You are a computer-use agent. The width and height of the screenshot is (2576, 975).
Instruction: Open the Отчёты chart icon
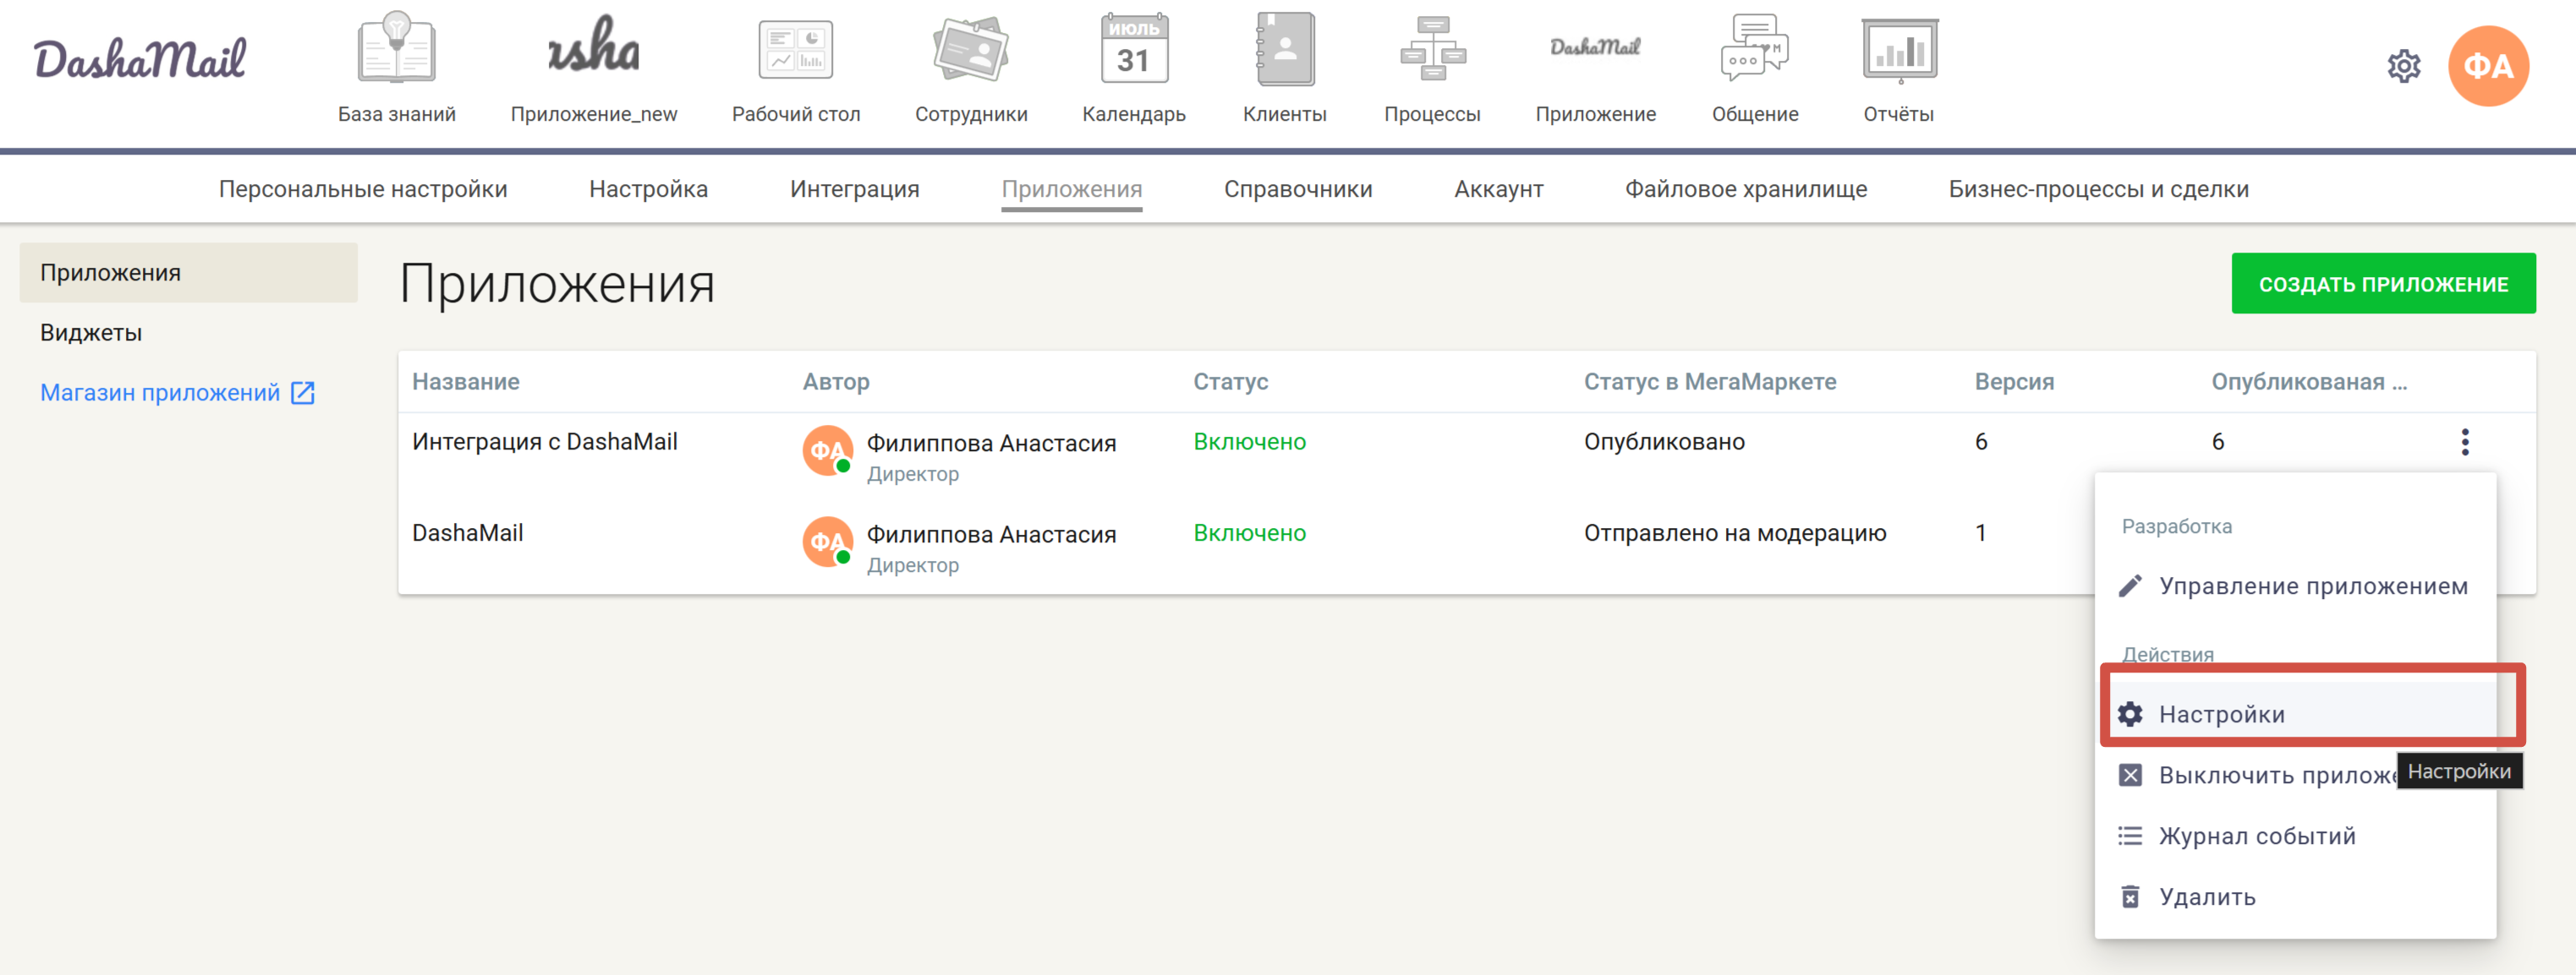click(x=1899, y=50)
